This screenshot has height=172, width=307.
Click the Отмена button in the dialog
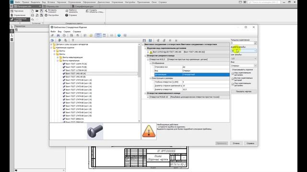(x=236, y=143)
